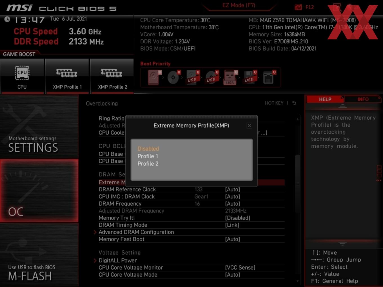Open the HELP tab
The image size is (383, 287).
325,99
